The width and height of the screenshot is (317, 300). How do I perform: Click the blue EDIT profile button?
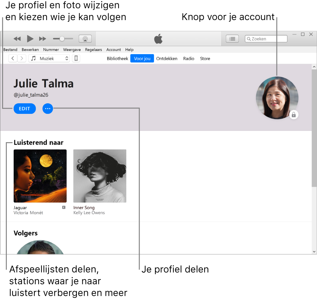25,109
